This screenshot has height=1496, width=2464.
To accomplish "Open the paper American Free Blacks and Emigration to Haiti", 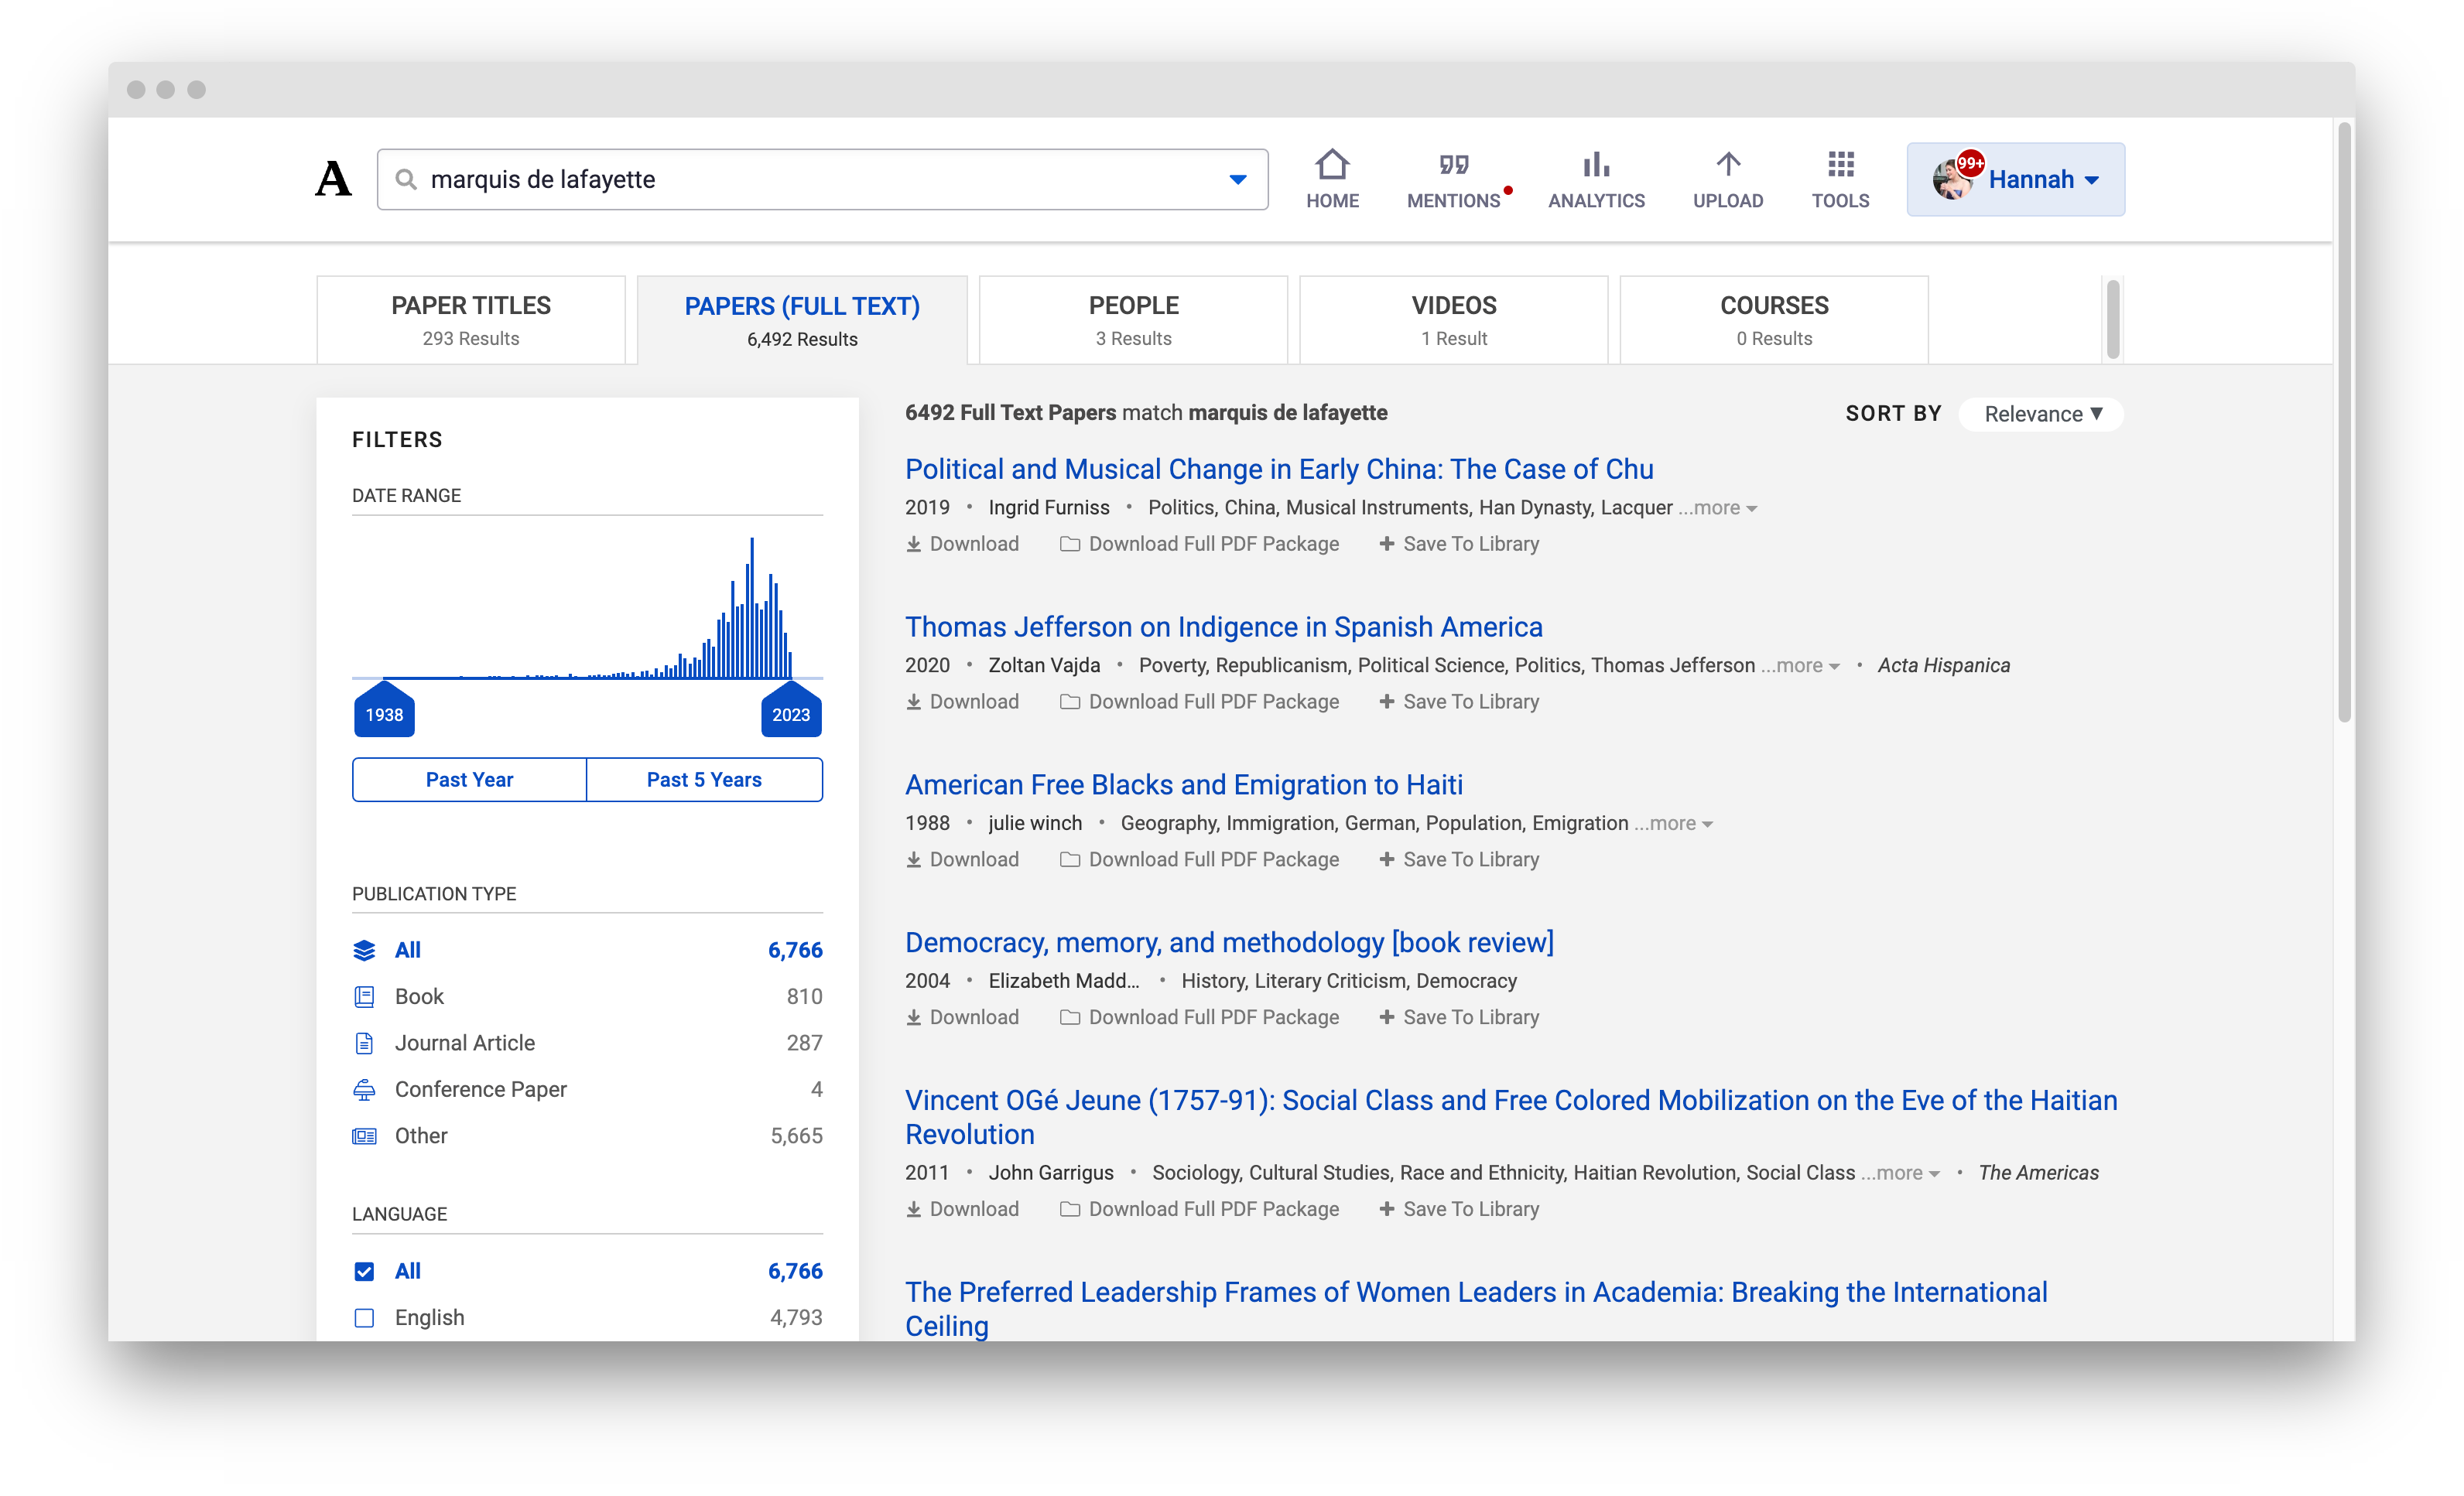I will click(x=1183, y=784).
